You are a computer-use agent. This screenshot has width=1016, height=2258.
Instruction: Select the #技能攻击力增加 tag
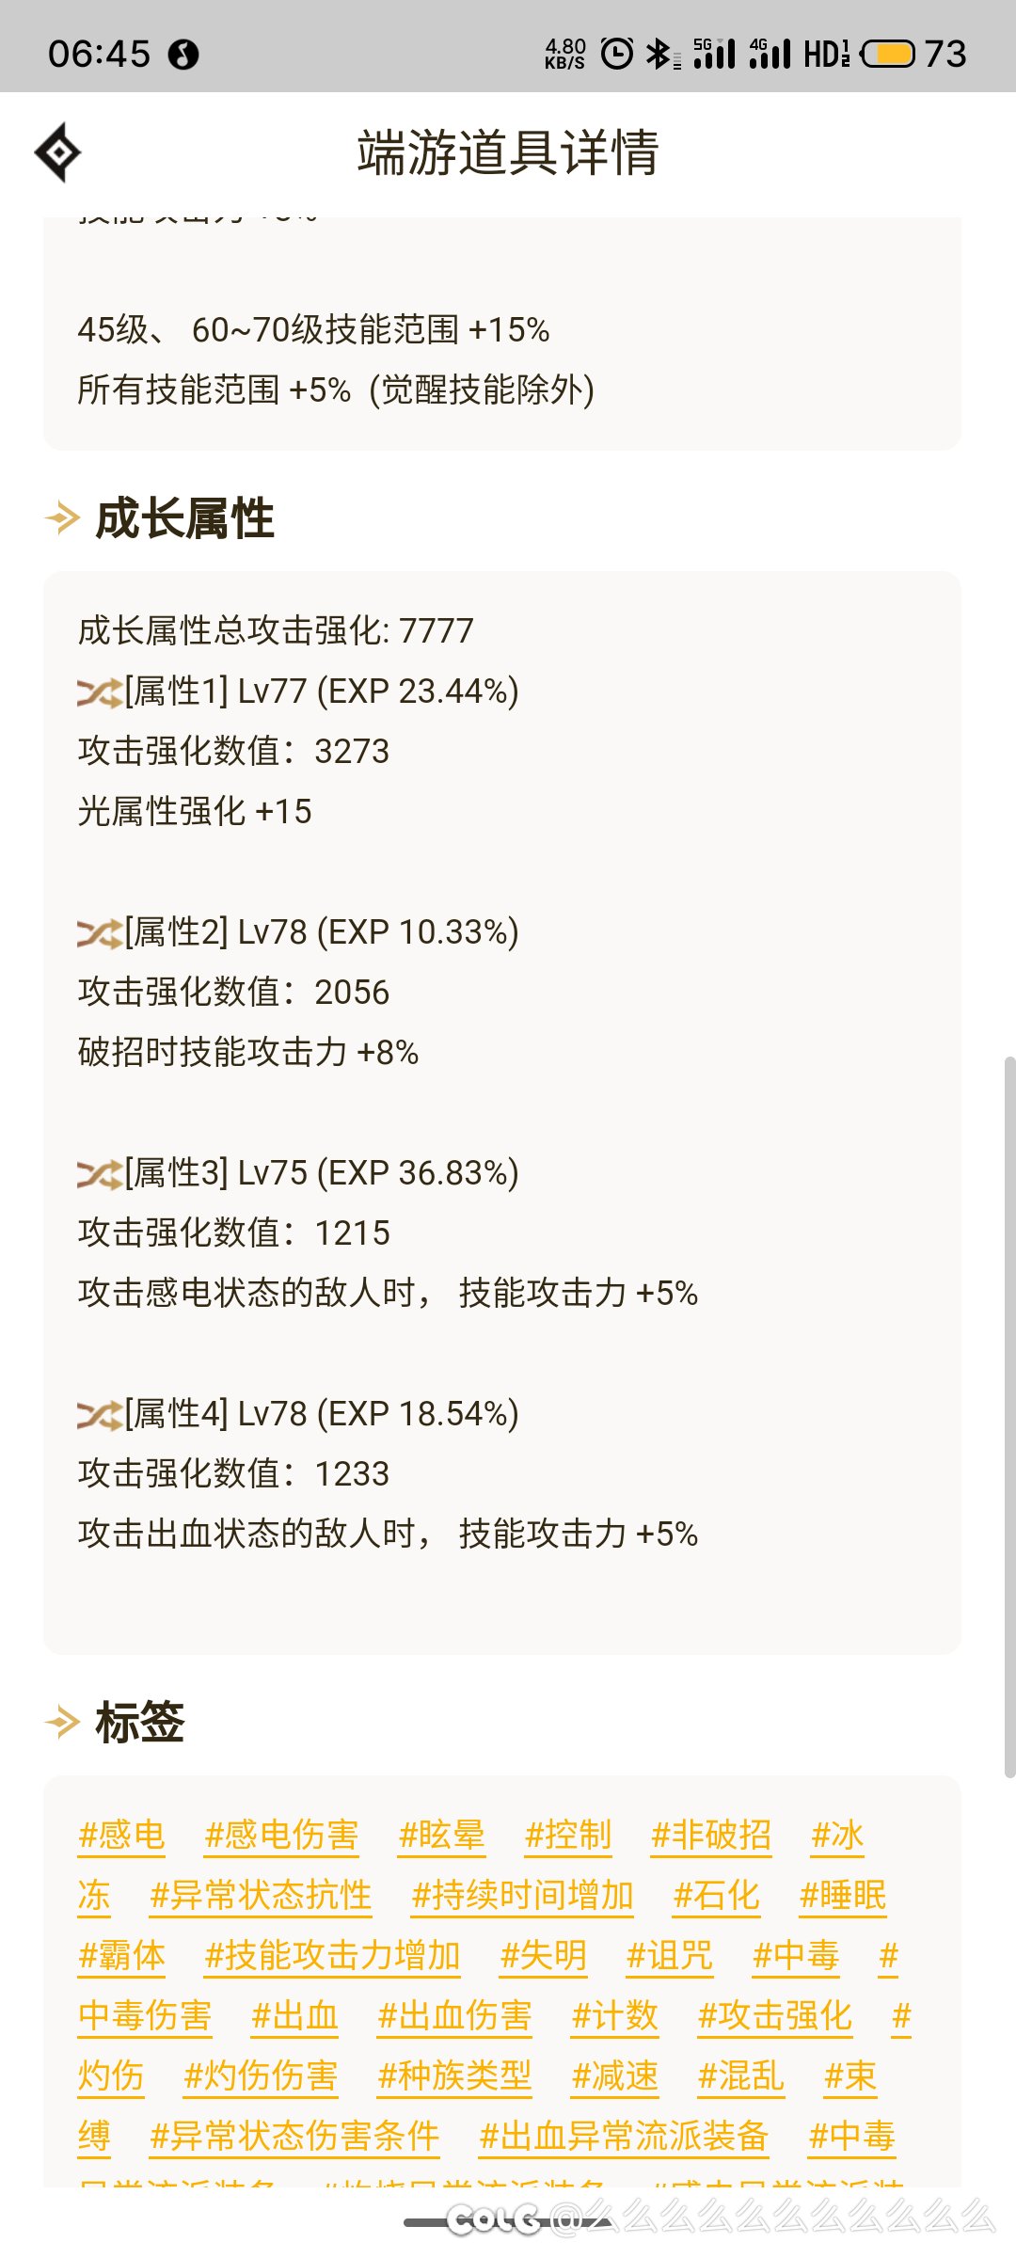coord(332,1956)
